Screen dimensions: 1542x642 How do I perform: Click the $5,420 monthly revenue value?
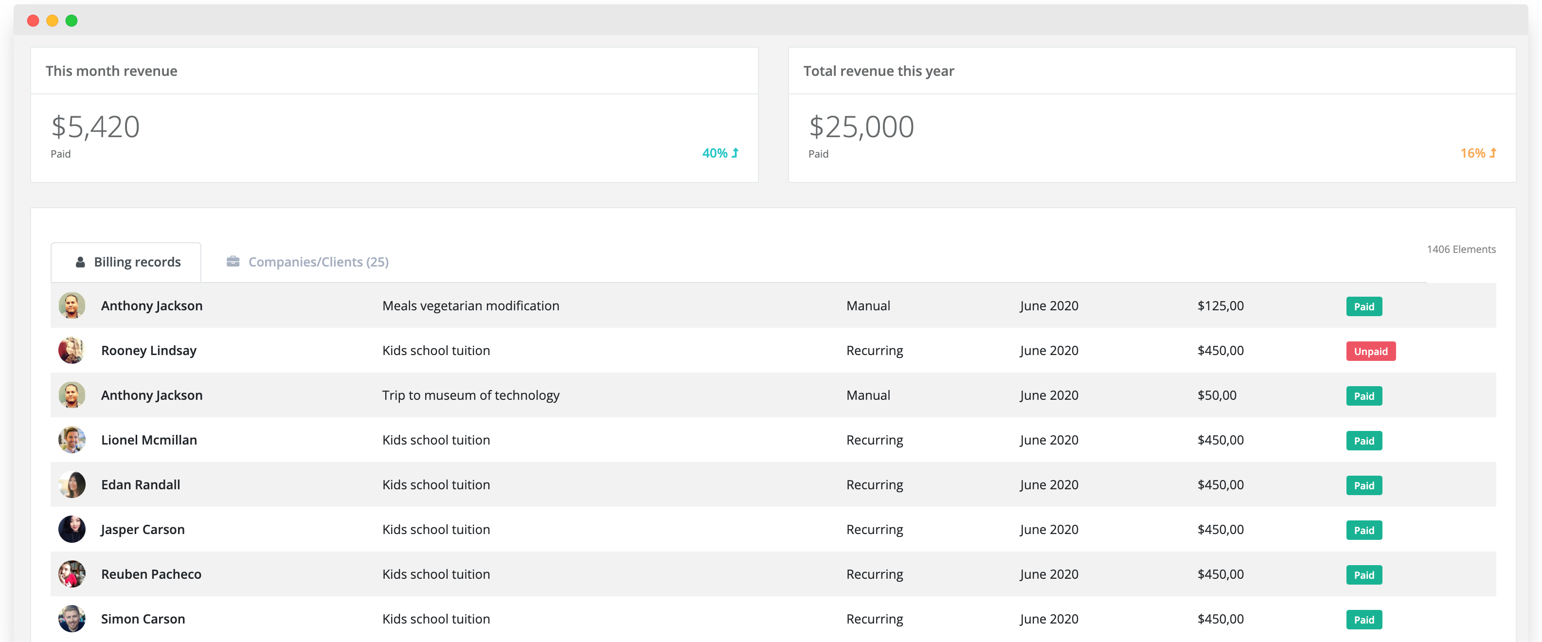95,127
